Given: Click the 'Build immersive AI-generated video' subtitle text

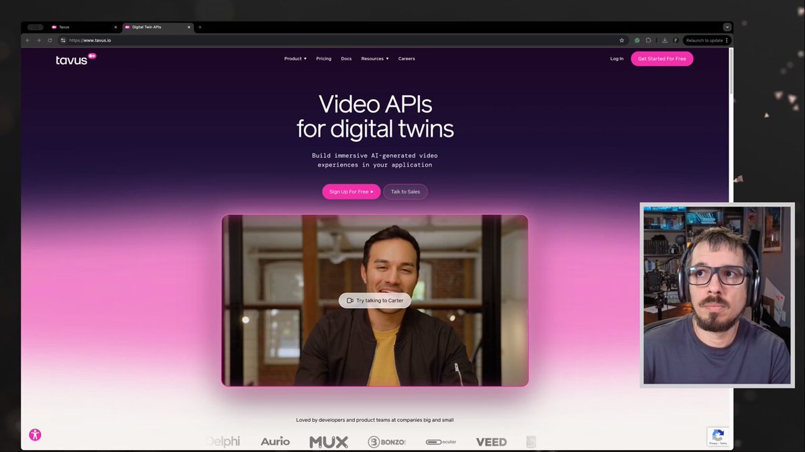Looking at the screenshot, I should (375, 160).
